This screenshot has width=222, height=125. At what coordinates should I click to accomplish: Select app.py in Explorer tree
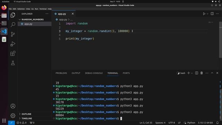34,24
